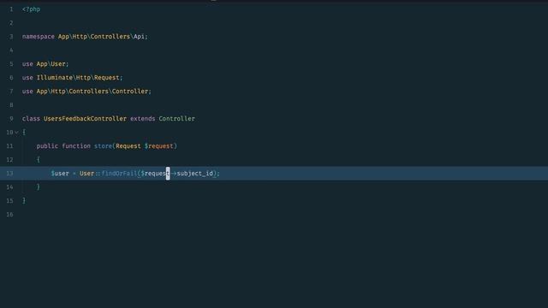The image size is (548, 308).
Task: Click 'extends' keyword
Action: pyautogui.click(x=143, y=119)
